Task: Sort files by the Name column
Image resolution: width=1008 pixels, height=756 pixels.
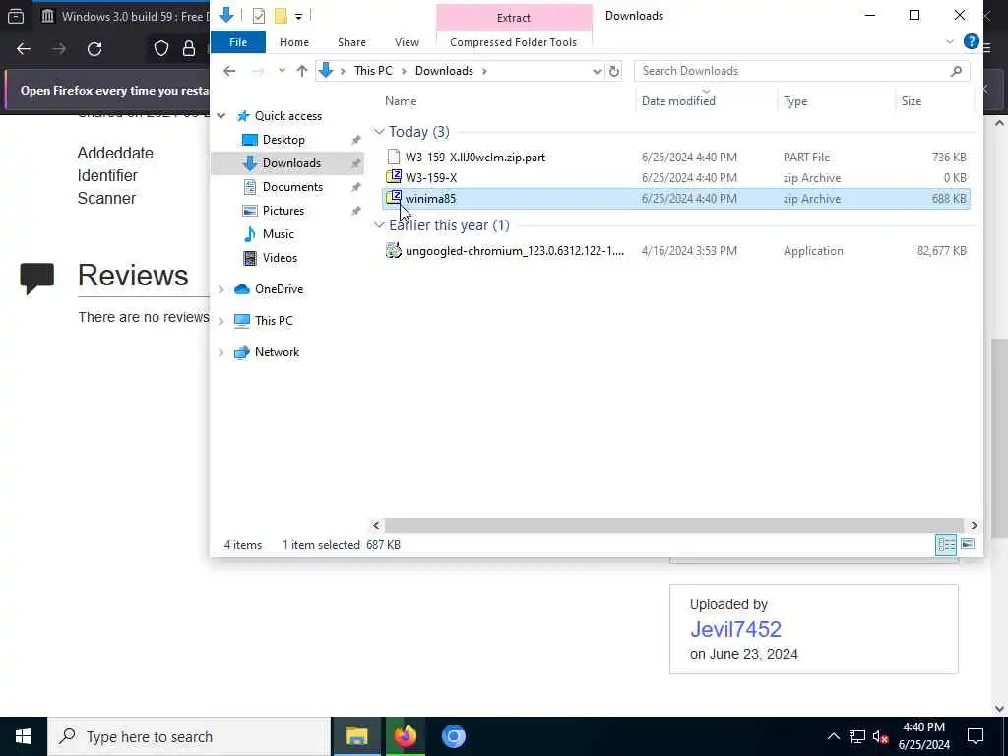Action: [401, 101]
